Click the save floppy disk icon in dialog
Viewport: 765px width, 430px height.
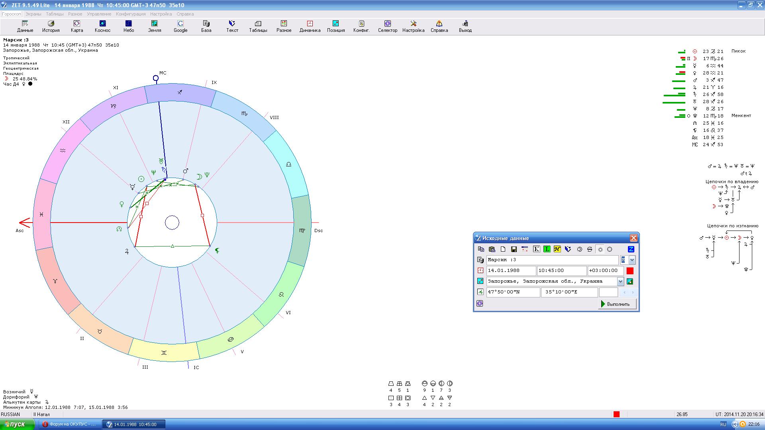tap(514, 249)
